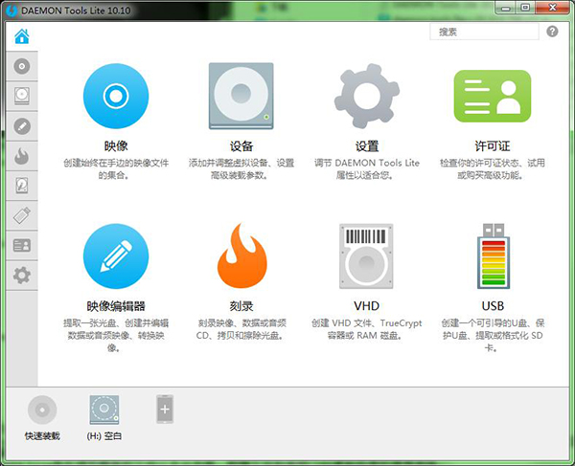Click the 快速装载 quick mount disc icon
The width and height of the screenshot is (575, 466).
click(42, 410)
